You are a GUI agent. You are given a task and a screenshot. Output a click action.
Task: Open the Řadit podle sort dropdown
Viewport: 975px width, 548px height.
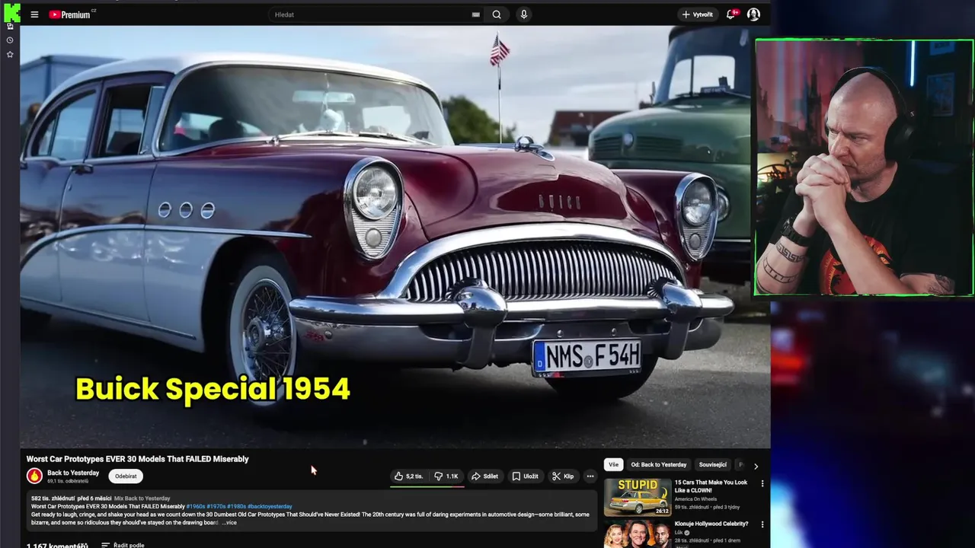[x=123, y=545]
